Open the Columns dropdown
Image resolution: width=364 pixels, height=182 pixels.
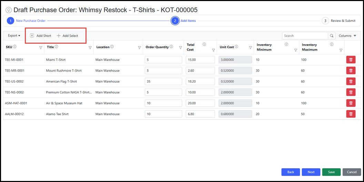(347, 36)
